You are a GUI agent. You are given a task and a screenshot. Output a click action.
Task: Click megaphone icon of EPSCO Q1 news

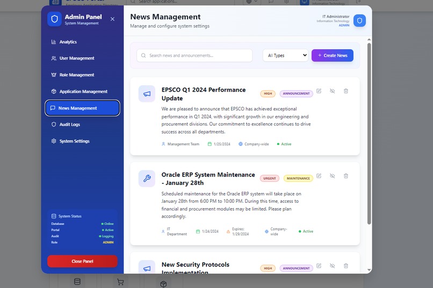pos(147,94)
